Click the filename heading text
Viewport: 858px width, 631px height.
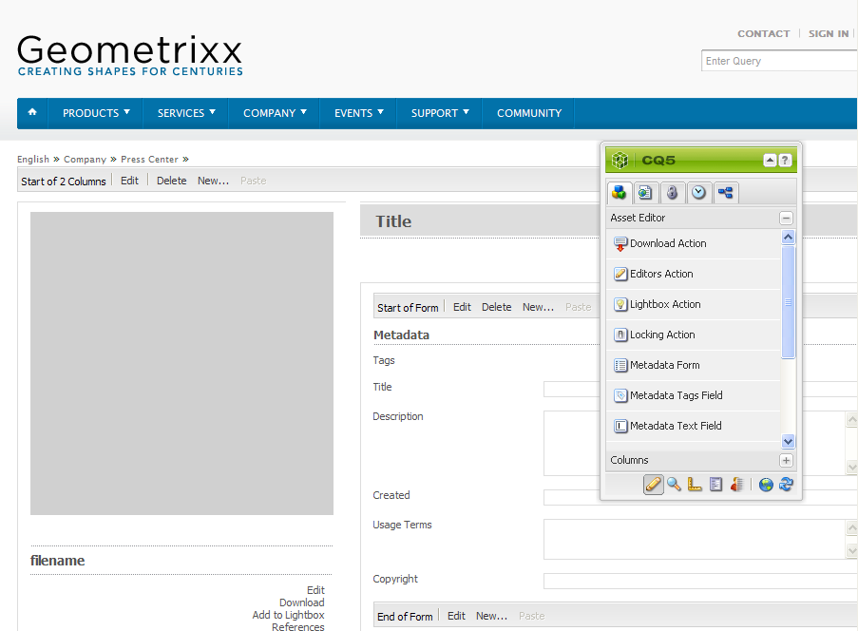pos(57,561)
